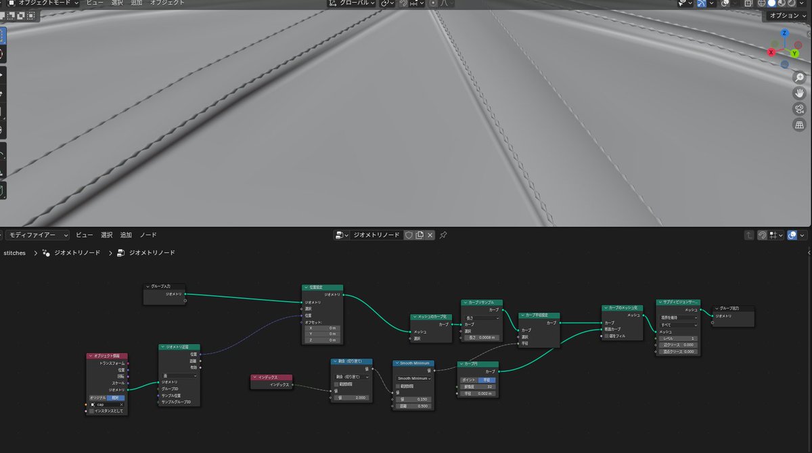Select the Move tool in the toolbar
812x453 pixels.
point(2,74)
